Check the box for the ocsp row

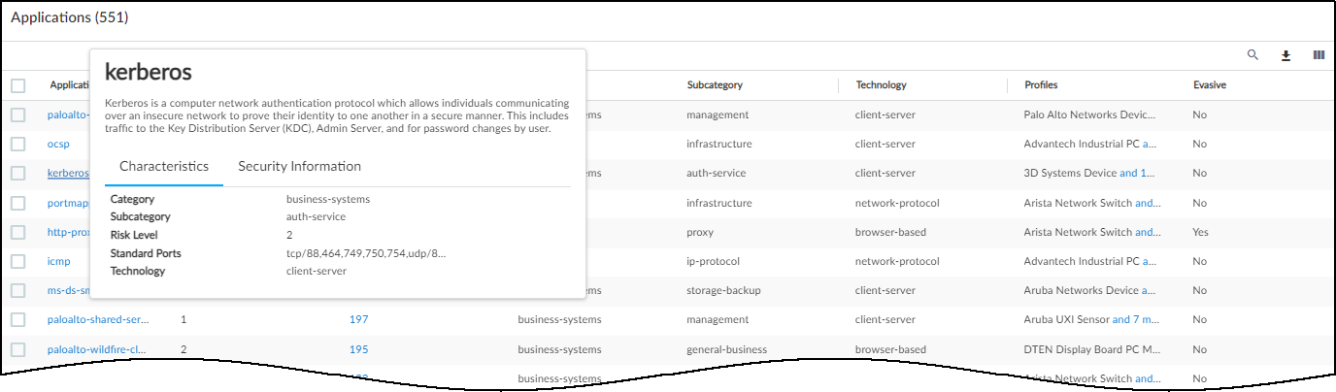(x=18, y=144)
